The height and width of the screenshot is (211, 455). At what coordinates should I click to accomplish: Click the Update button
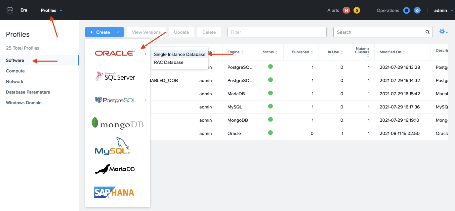tap(182, 32)
